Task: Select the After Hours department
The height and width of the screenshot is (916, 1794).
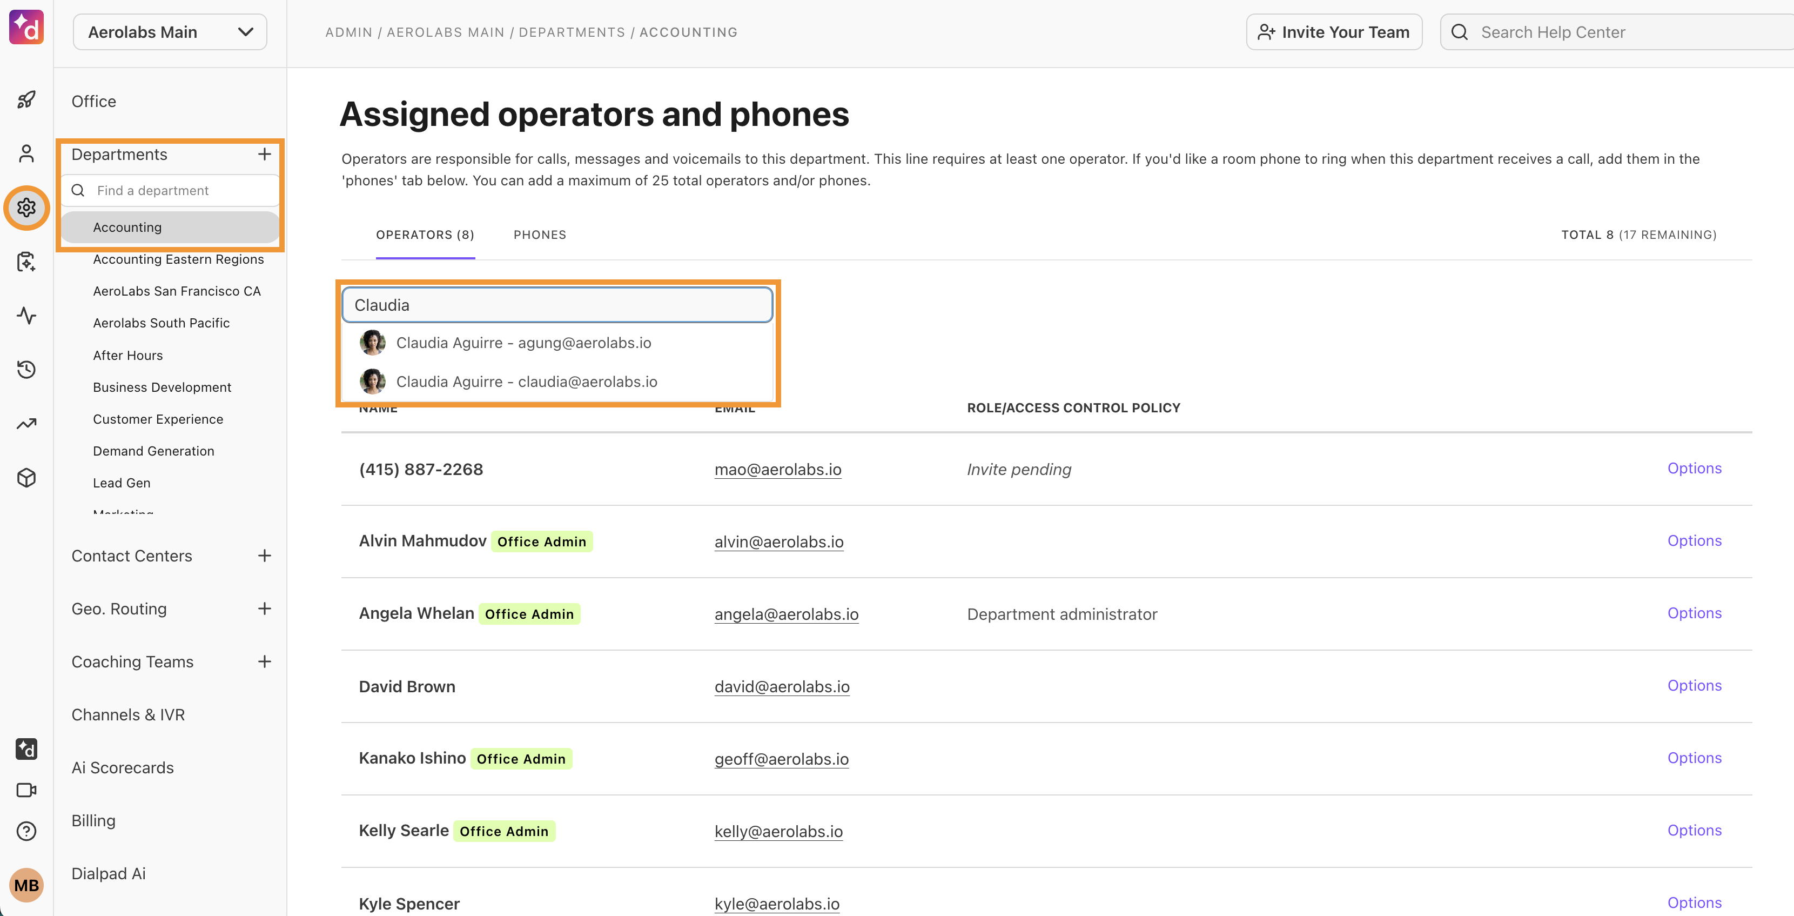Action: [x=127, y=355]
